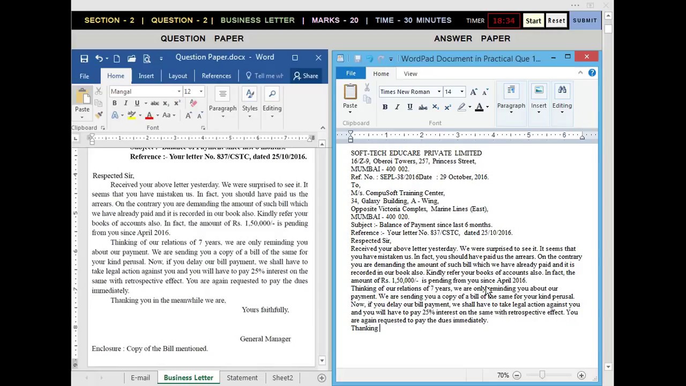Open the font size 12 dropdown in Word
Viewport: 686px width, 386px height.
click(201, 92)
